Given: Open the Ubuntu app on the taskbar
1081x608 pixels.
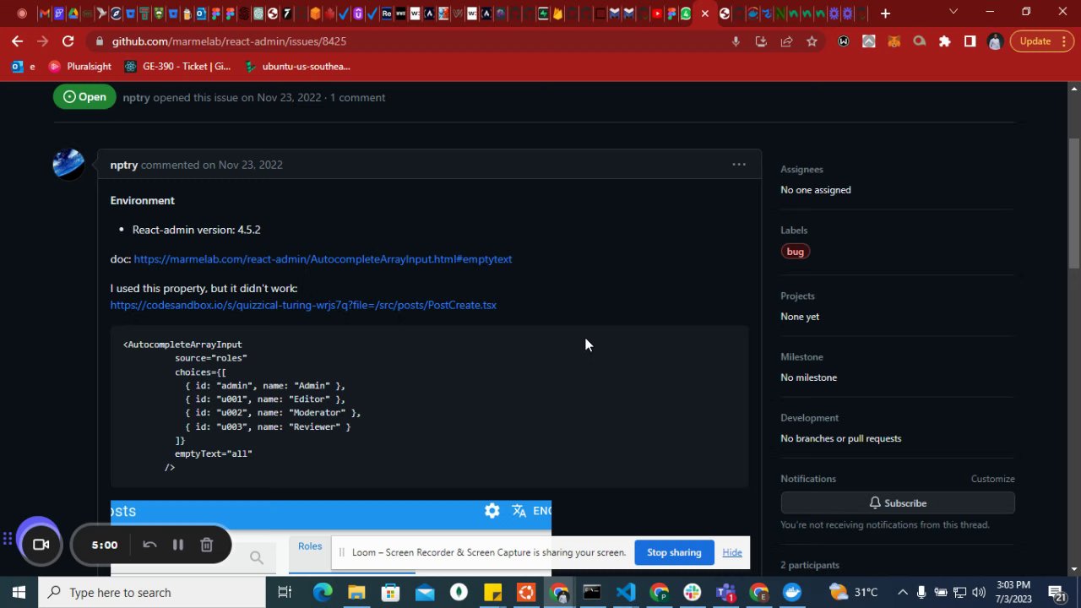Looking at the screenshot, I should click(x=525, y=593).
